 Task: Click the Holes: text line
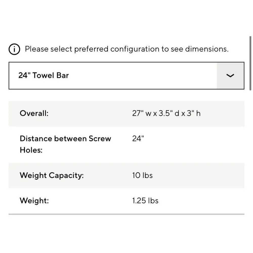[31, 150]
